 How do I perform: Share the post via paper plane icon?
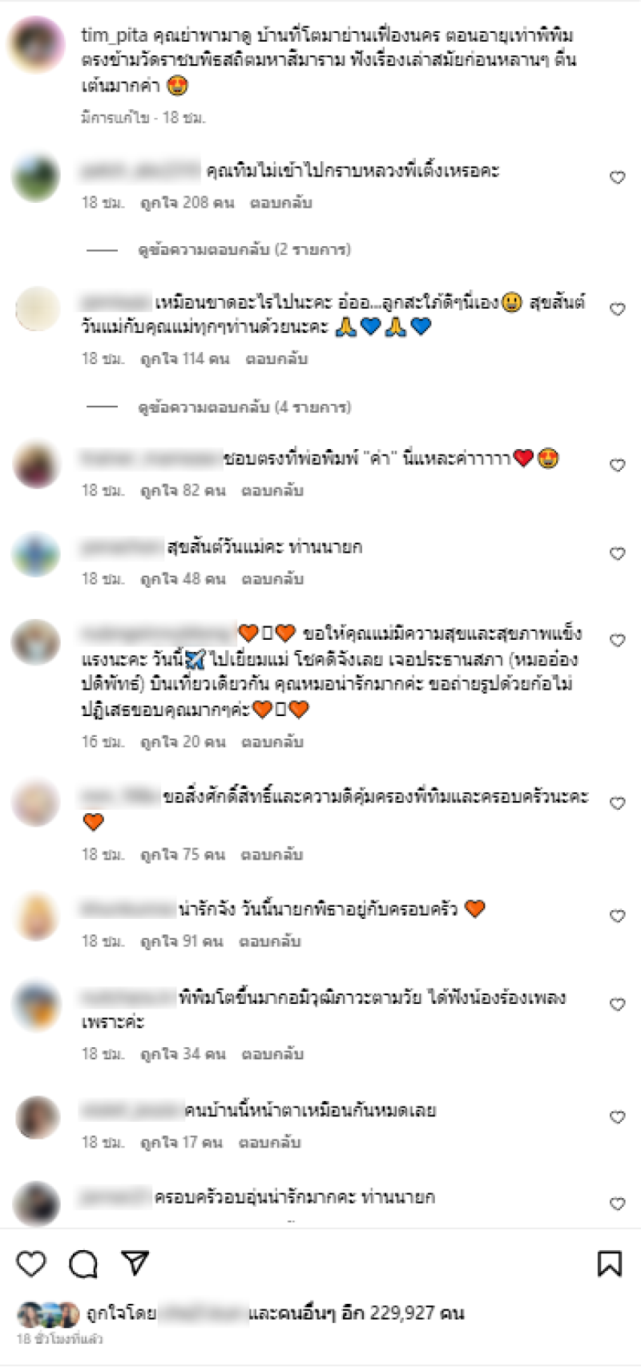click(x=135, y=1263)
